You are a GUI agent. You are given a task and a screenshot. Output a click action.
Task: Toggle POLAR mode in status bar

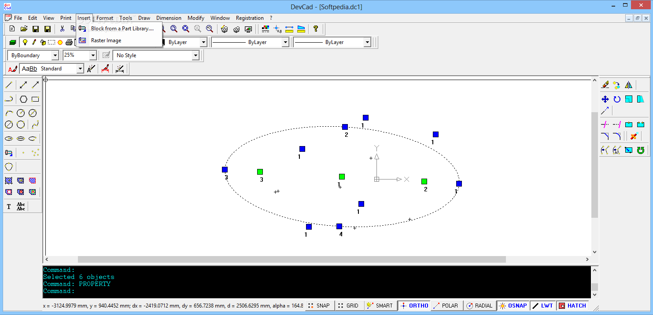(x=446, y=305)
